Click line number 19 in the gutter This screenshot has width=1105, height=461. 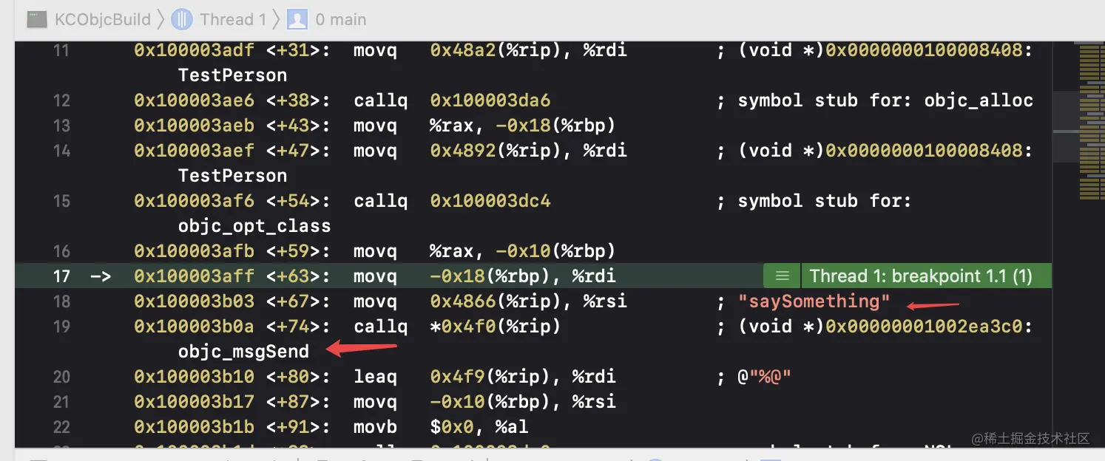click(62, 327)
